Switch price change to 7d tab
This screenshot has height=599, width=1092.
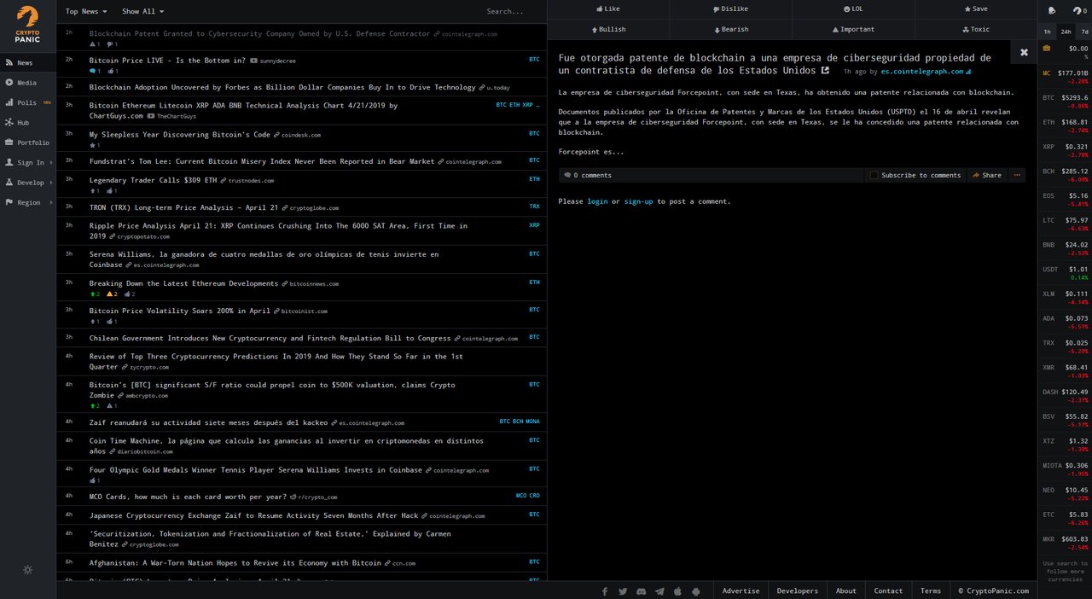pos(1084,31)
